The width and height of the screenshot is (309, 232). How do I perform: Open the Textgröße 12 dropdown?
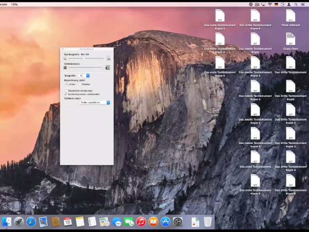pyautogui.click(x=84, y=75)
